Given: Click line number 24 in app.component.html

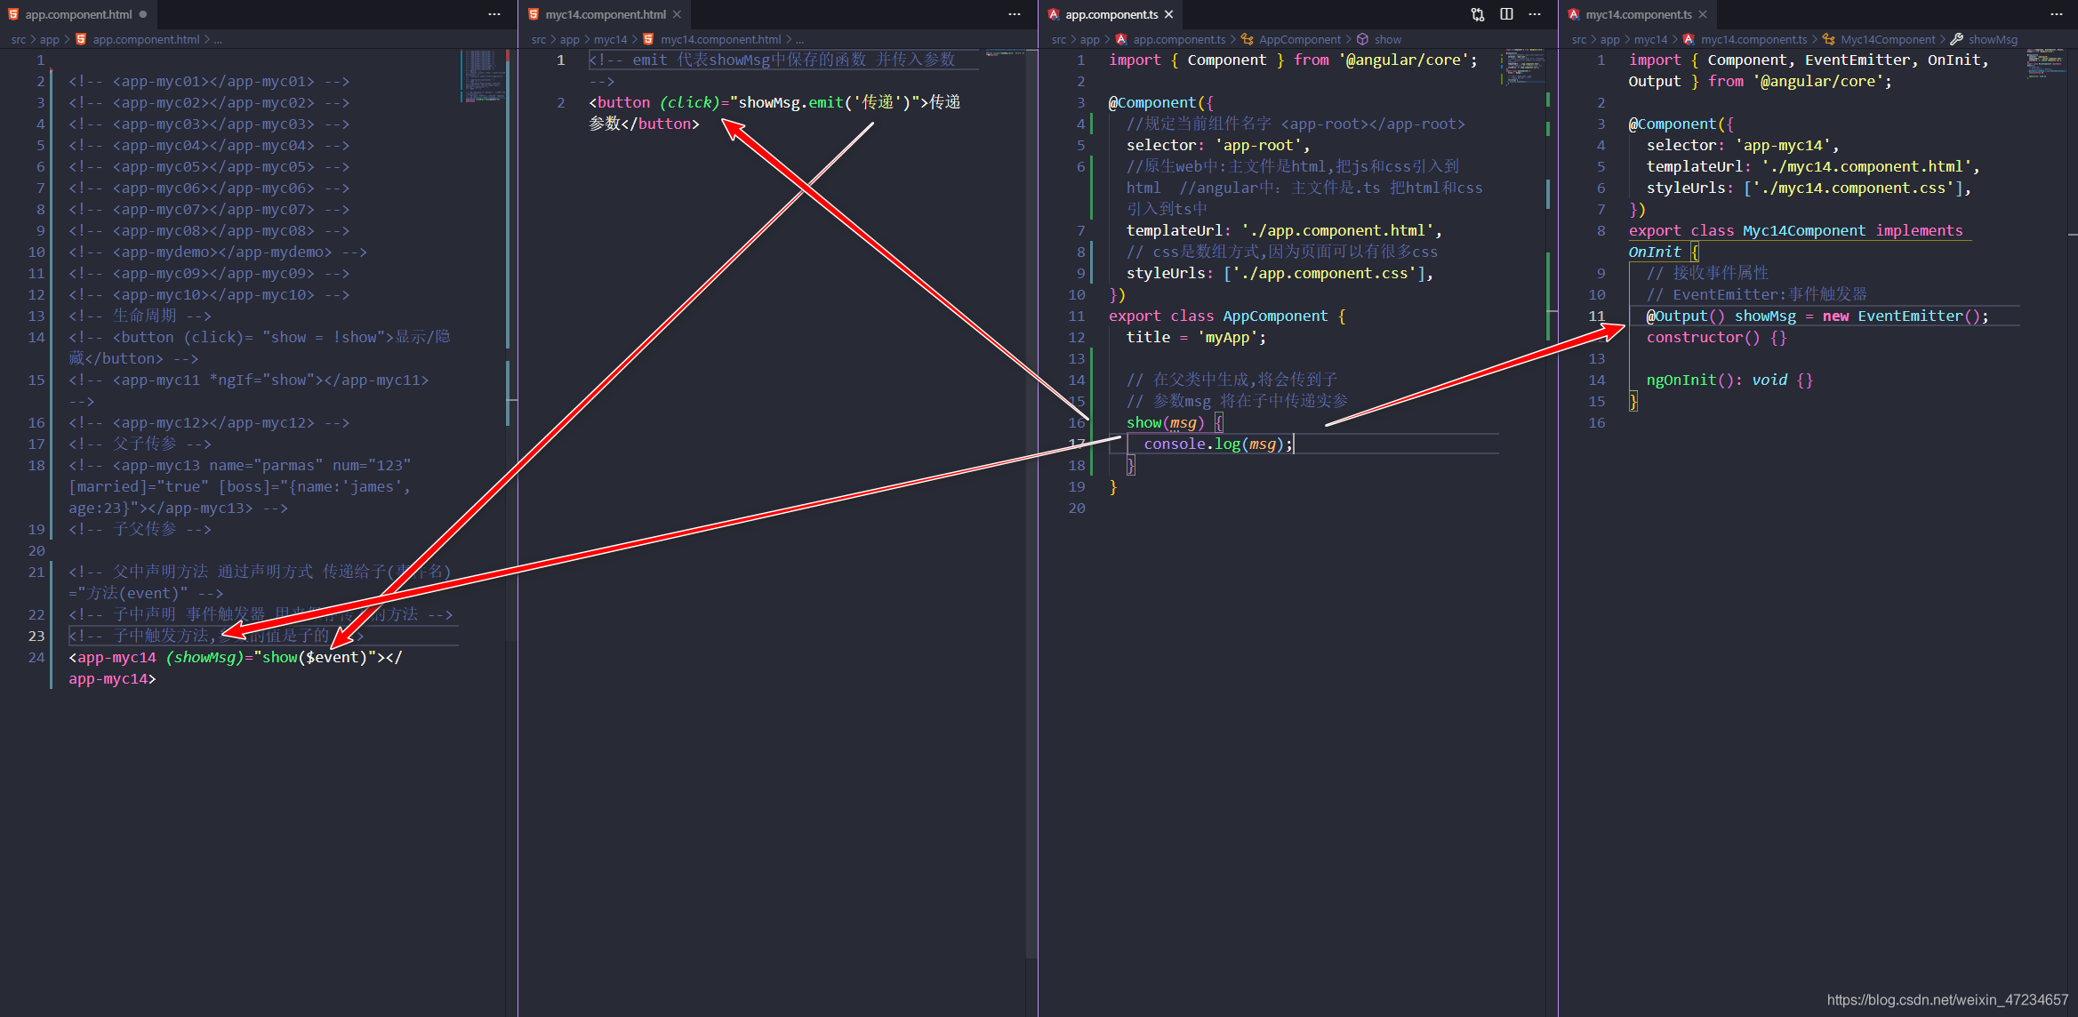Looking at the screenshot, I should 36,657.
